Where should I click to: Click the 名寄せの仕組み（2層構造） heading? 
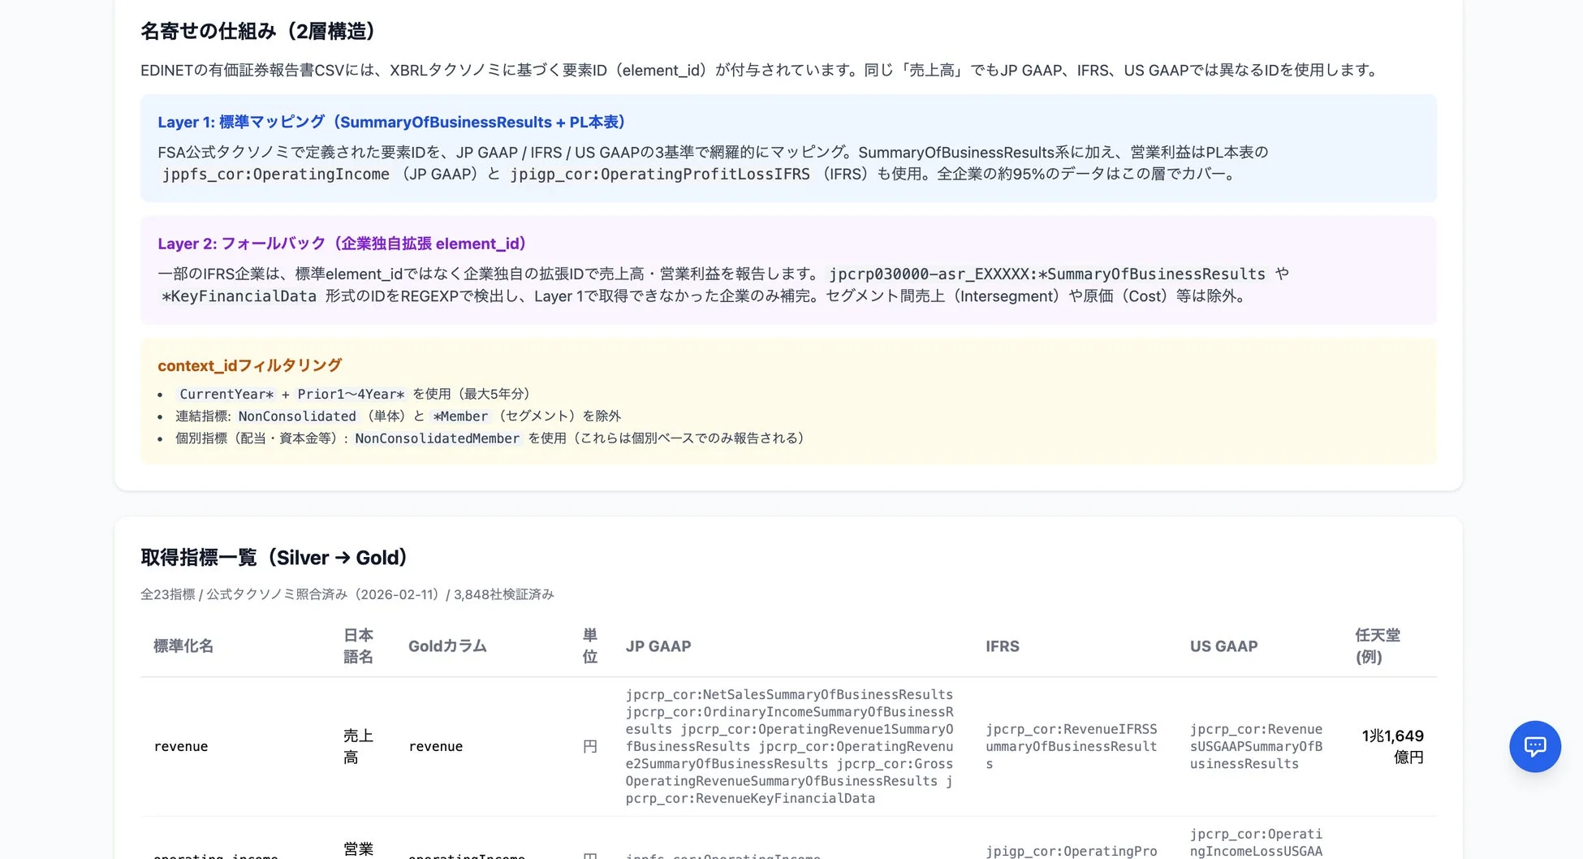(x=257, y=31)
